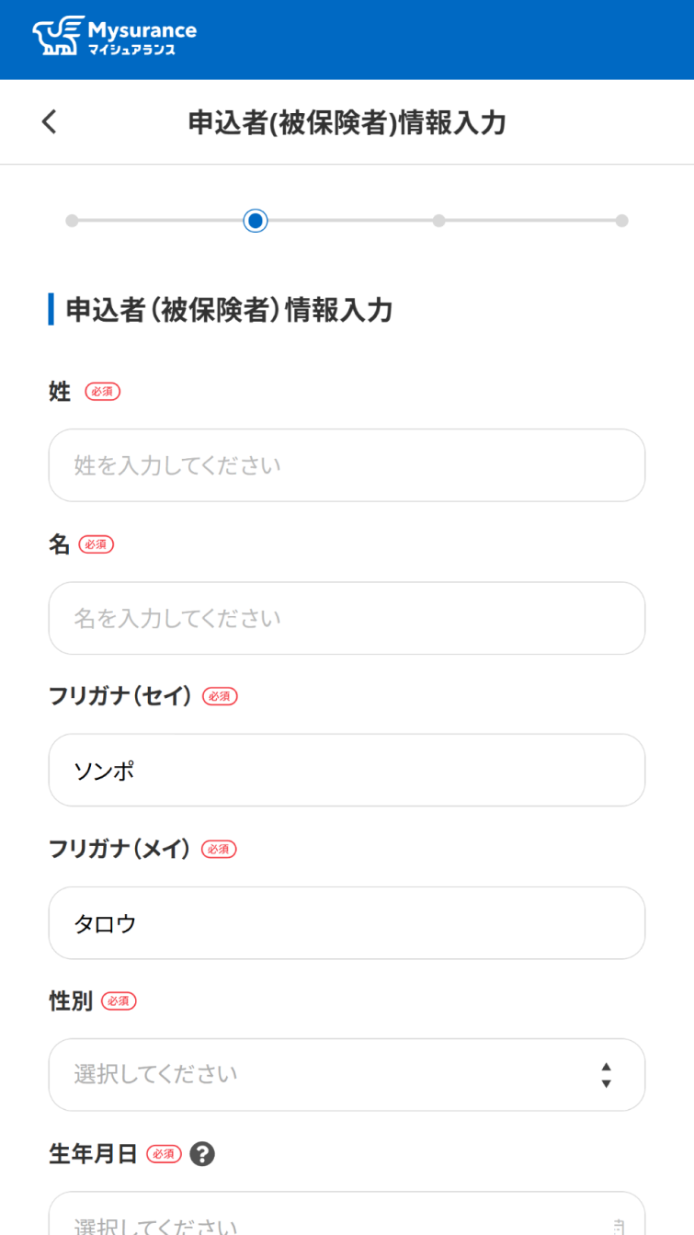The image size is (694, 1235).
Task: Click the 必須 badge beside フリガナ(セイ)
Action: [220, 697]
